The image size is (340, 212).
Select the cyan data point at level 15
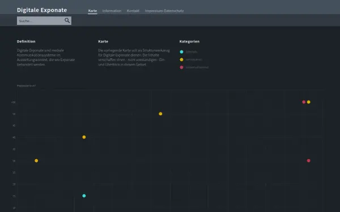(x=84, y=196)
